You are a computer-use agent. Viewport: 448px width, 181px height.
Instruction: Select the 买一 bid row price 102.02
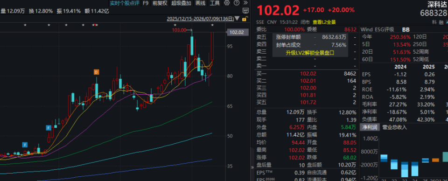point(308,74)
